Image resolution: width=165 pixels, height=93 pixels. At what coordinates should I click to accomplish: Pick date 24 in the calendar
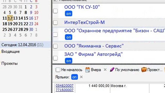click(36, 24)
